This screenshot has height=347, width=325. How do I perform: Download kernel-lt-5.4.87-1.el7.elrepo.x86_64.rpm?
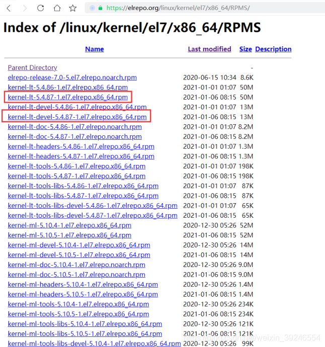(68, 97)
